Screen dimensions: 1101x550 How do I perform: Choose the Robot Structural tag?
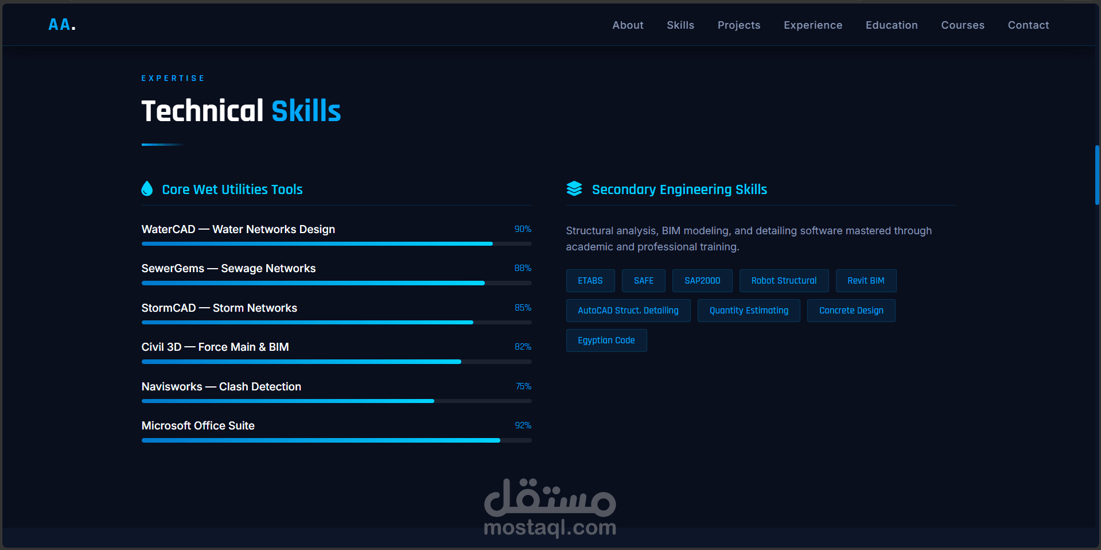click(x=784, y=281)
